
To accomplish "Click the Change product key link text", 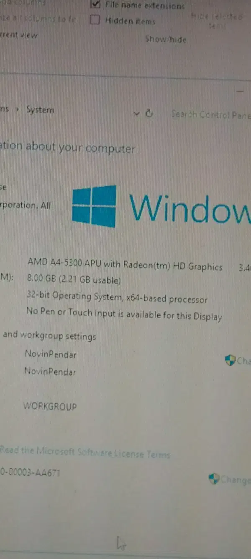I will (236, 480).
